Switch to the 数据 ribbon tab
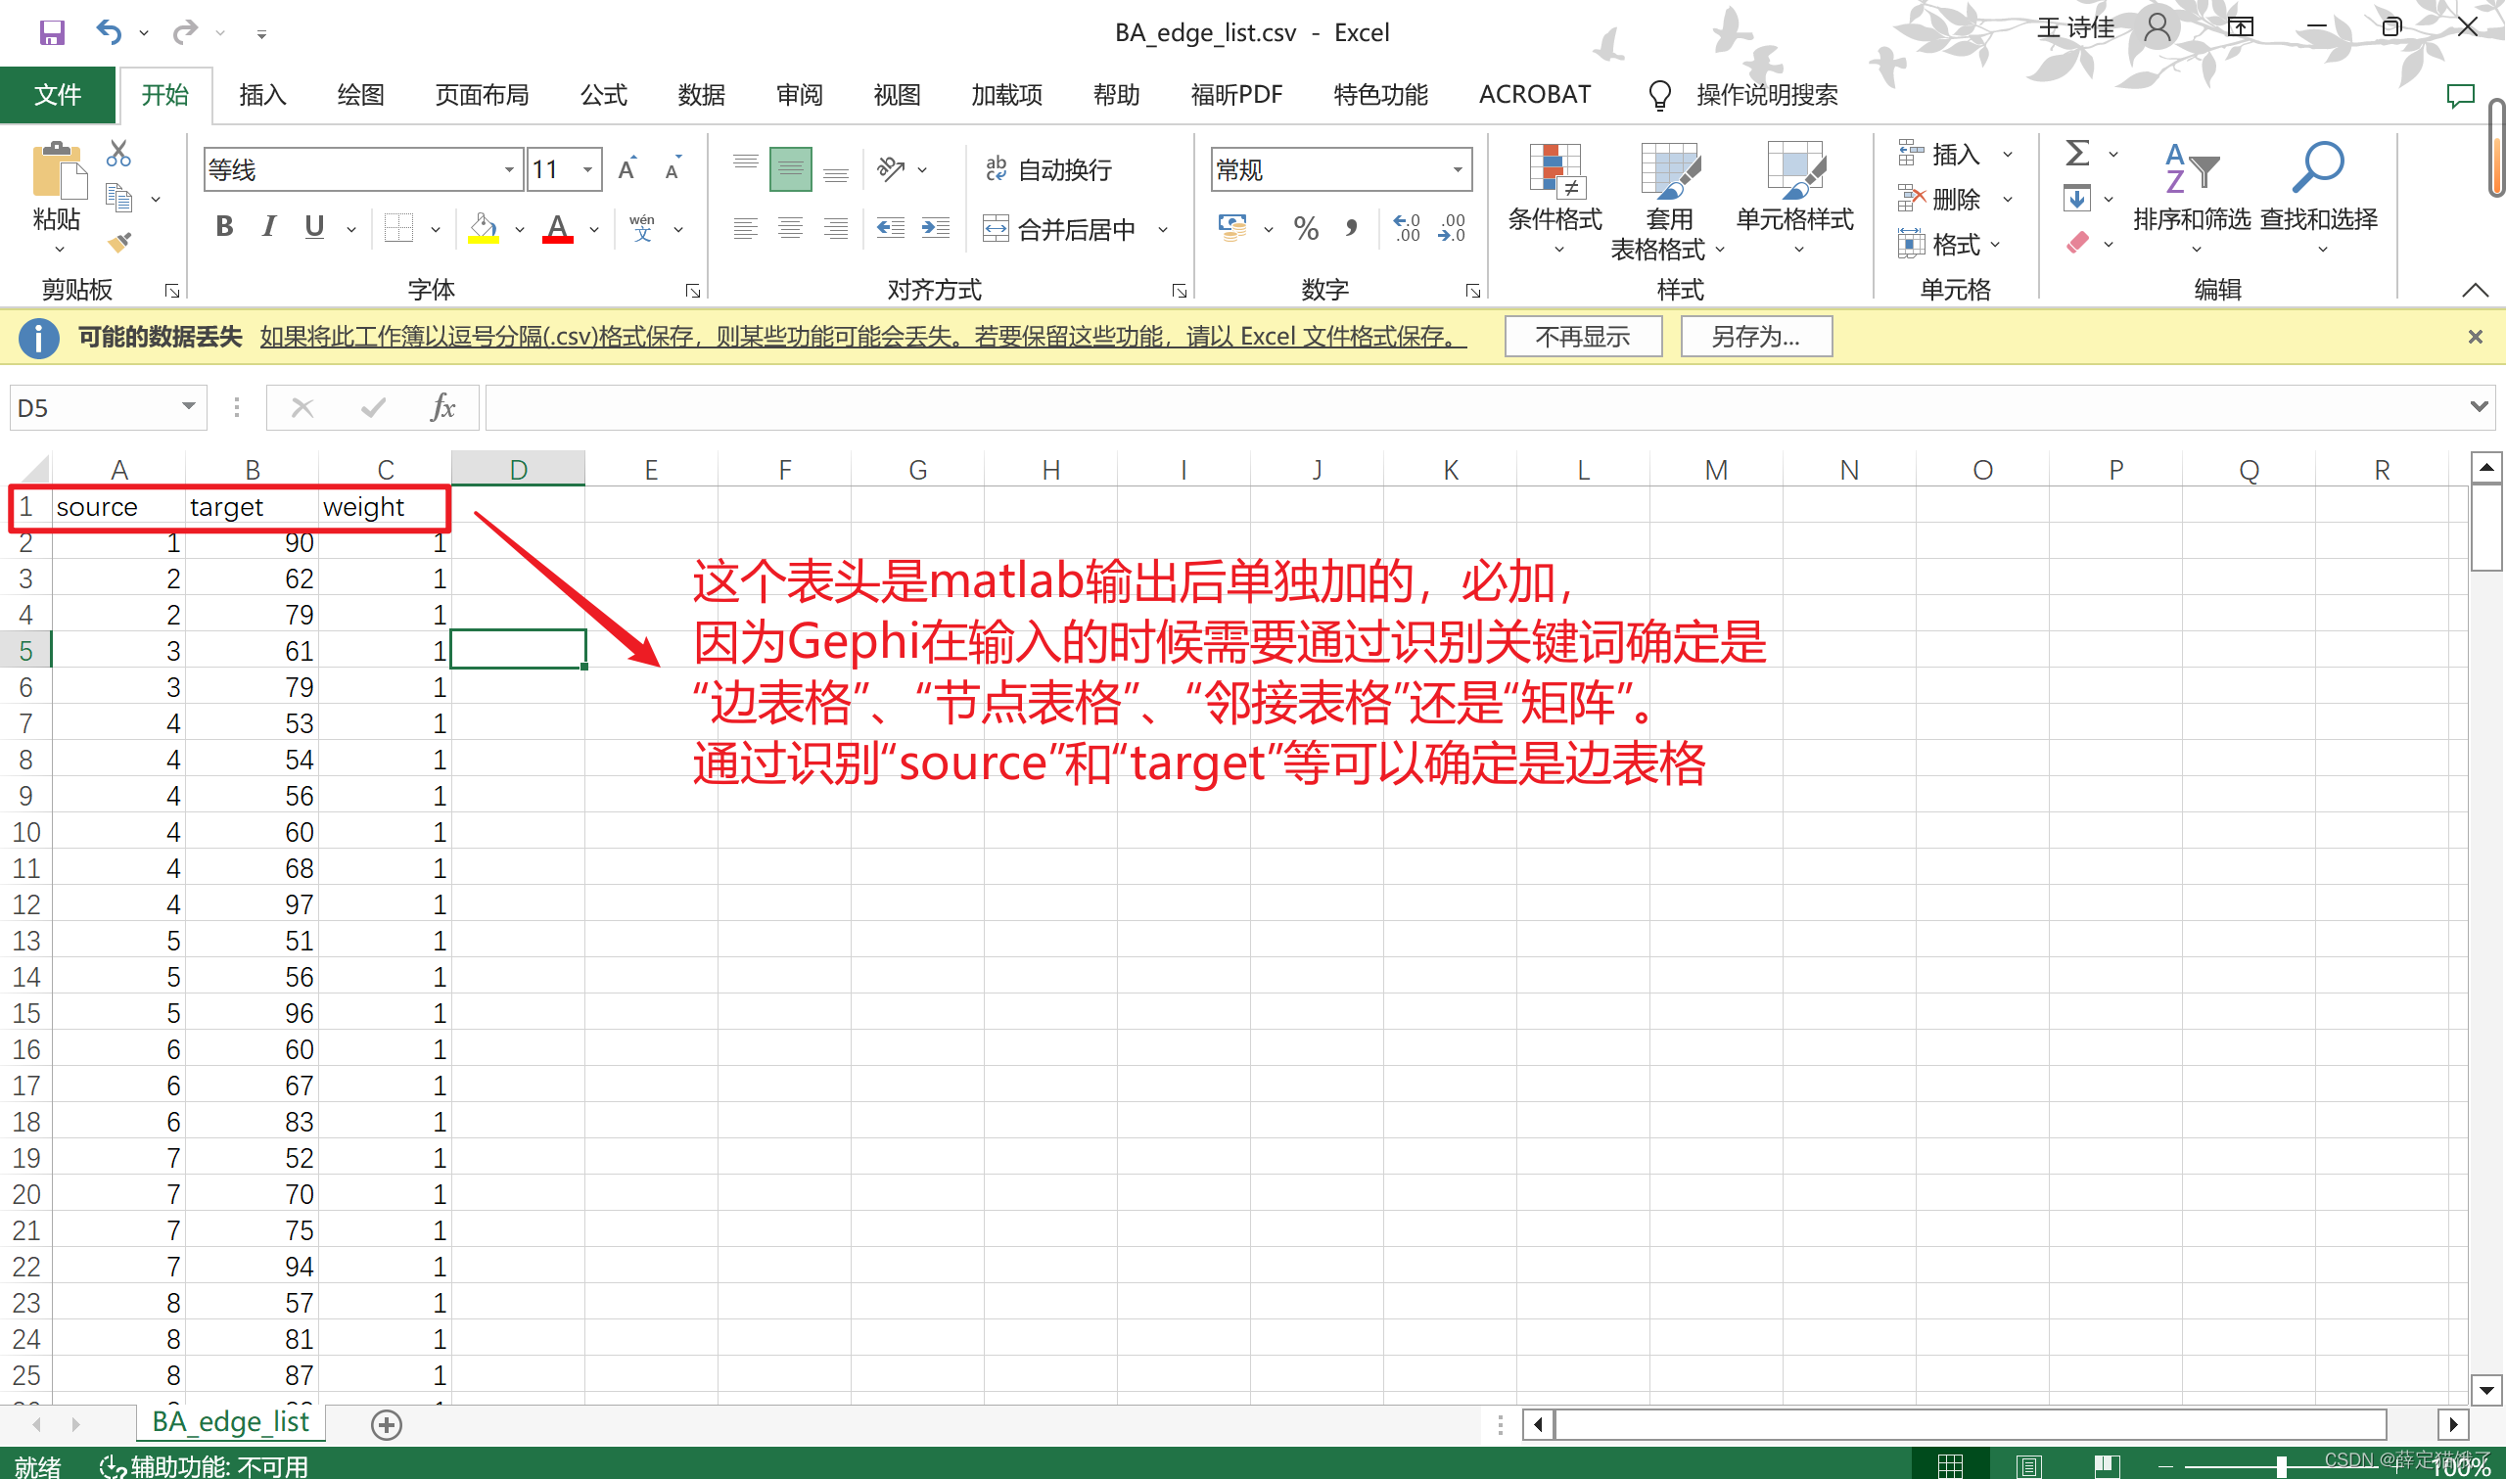This screenshot has height=1479, width=2506. pyautogui.click(x=701, y=95)
